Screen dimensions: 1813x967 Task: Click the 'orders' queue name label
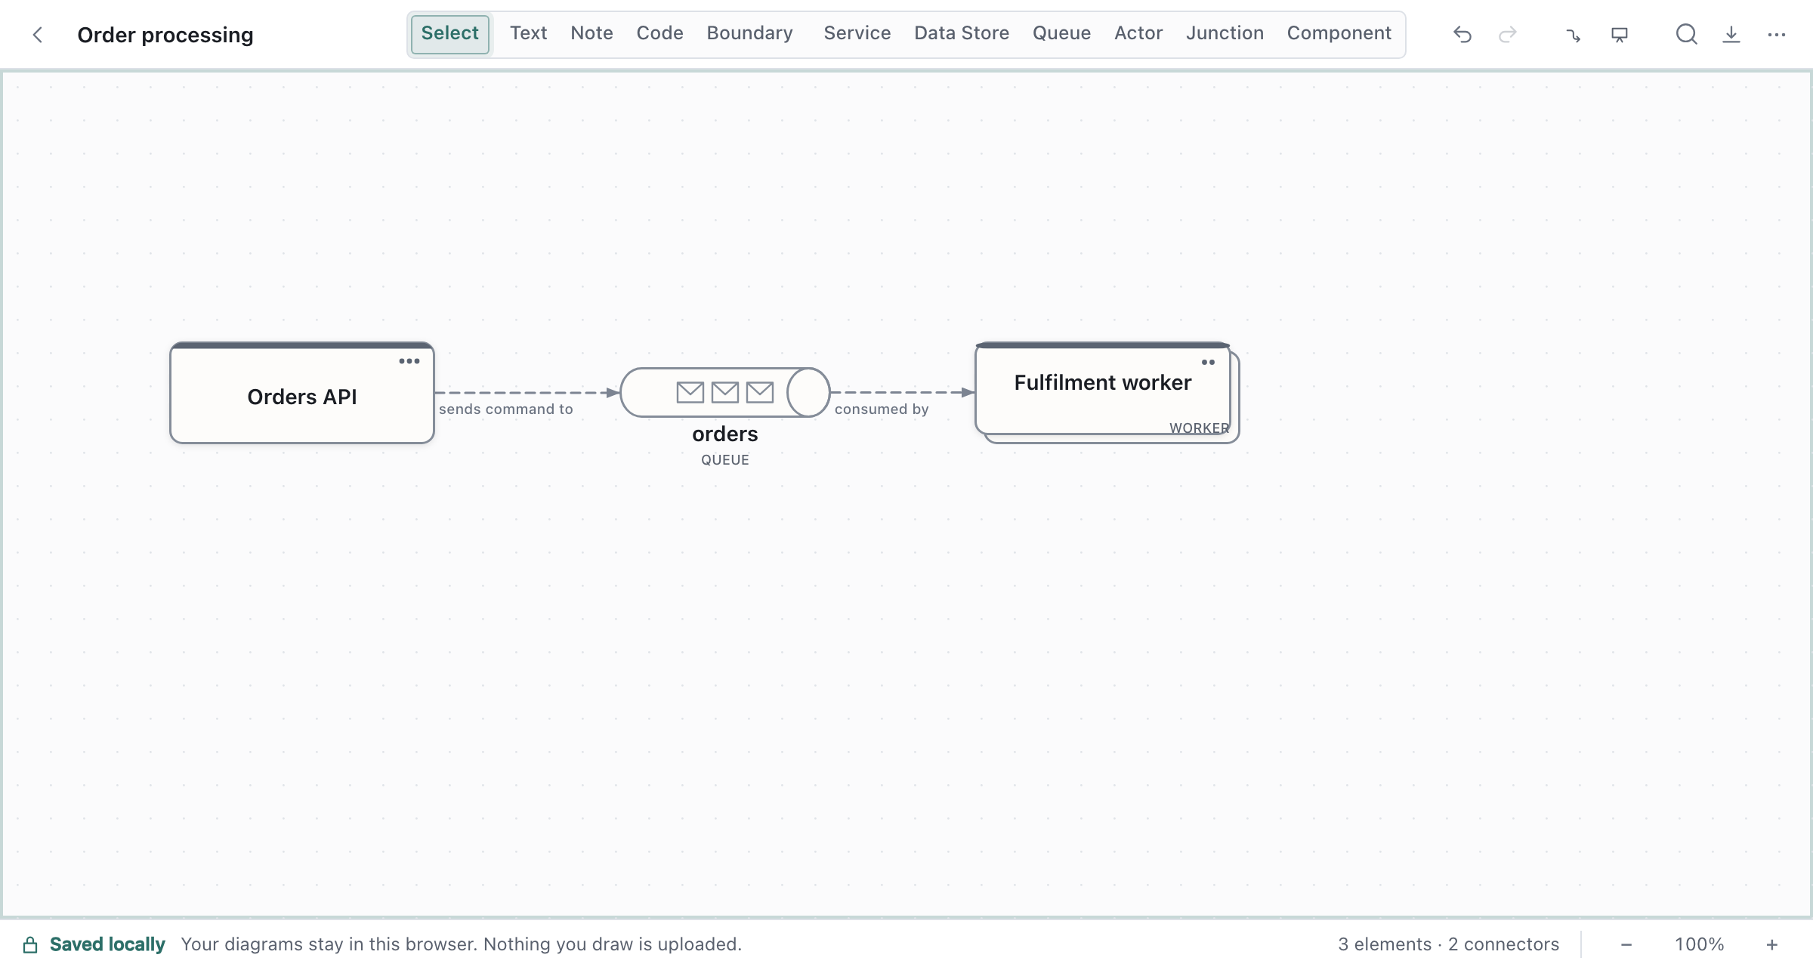click(725, 434)
